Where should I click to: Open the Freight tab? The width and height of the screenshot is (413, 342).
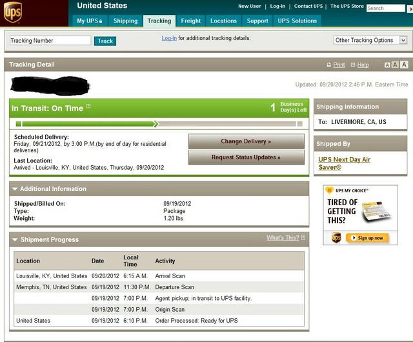[x=191, y=21]
